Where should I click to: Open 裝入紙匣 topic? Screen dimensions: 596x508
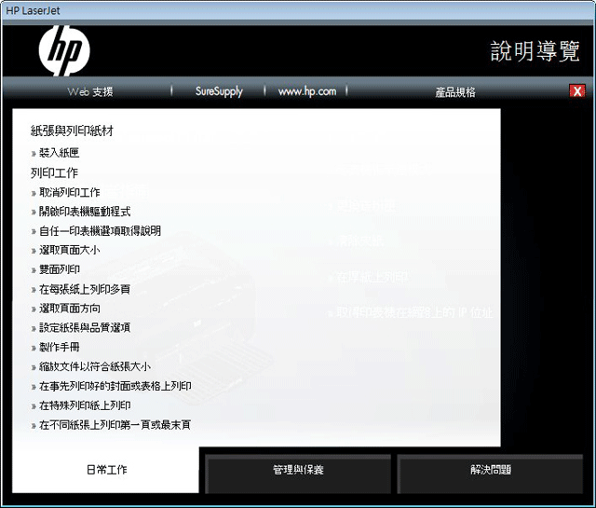(x=60, y=153)
